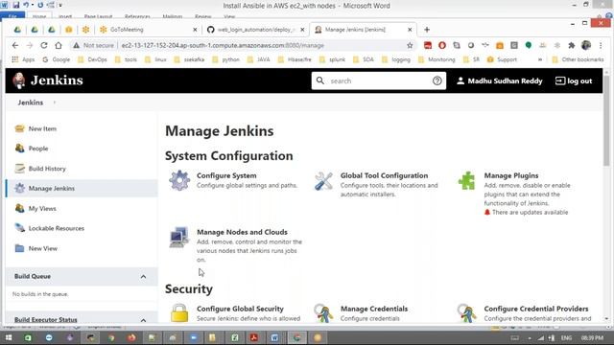Click the People sidebar icon
Viewport: 614px width, 345px height.
[x=19, y=149]
